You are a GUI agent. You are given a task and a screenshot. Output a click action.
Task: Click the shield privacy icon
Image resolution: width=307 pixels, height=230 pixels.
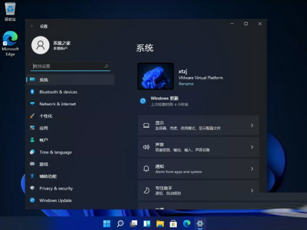32,188
